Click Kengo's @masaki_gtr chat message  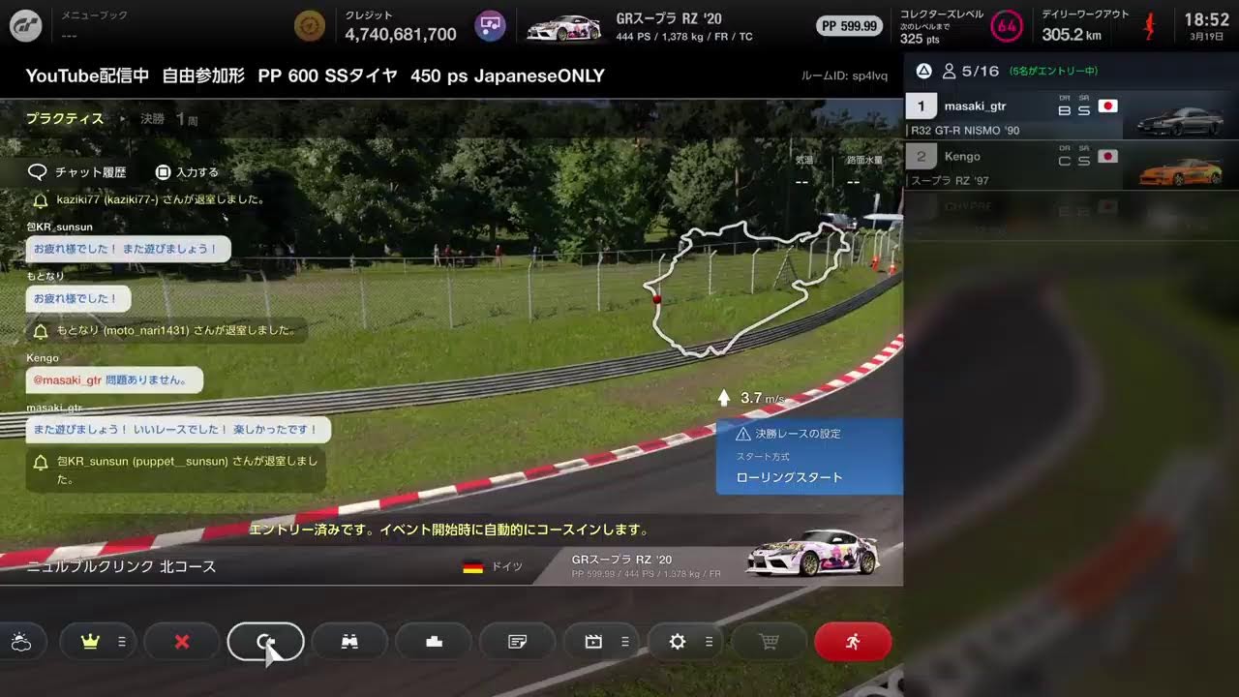coord(114,379)
